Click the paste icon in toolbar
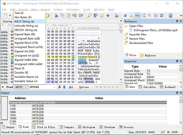The width and height of the screenshot is (183, 135). (x=68, y=15)
